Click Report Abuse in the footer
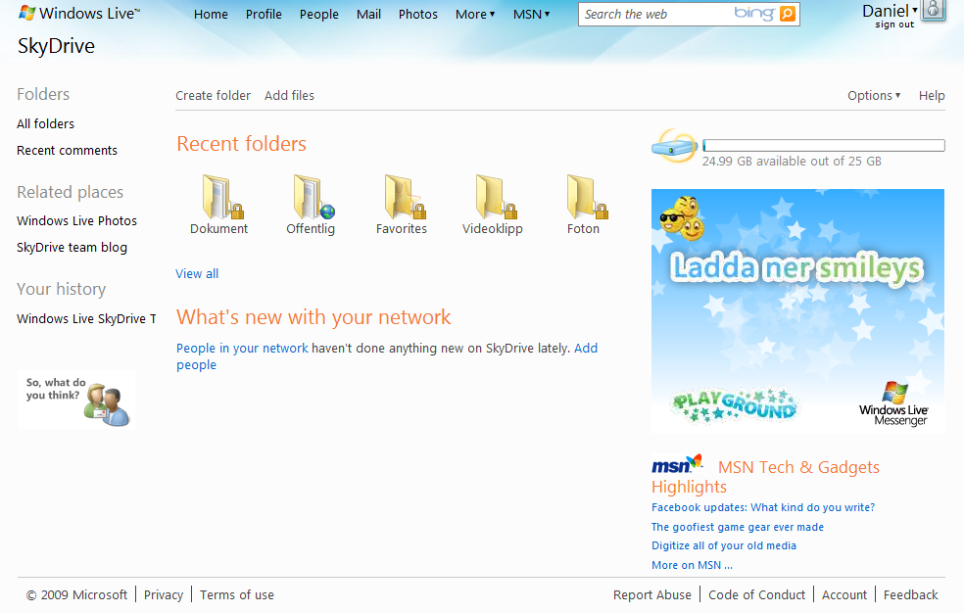This screenshot has width=964, height=613. tap(652, 594)
